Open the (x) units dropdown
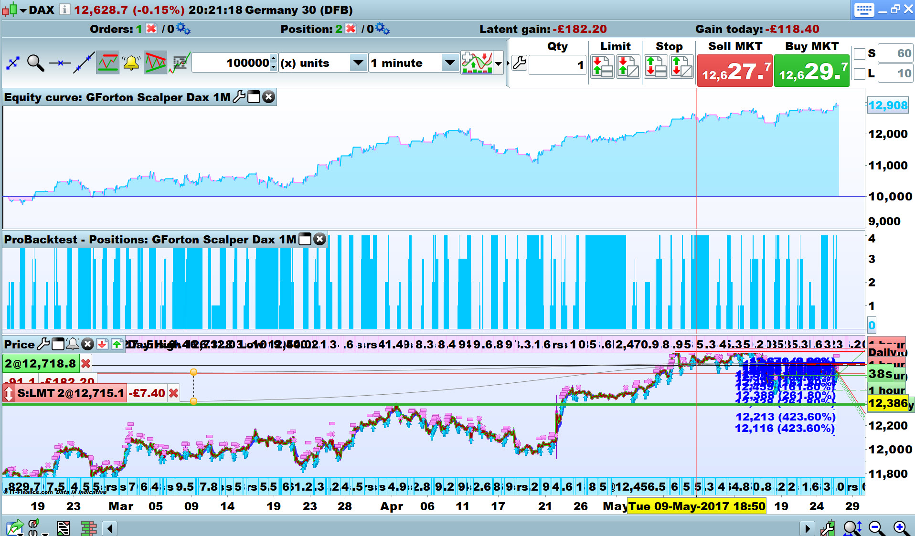915x536 pixels. (358, 63)
